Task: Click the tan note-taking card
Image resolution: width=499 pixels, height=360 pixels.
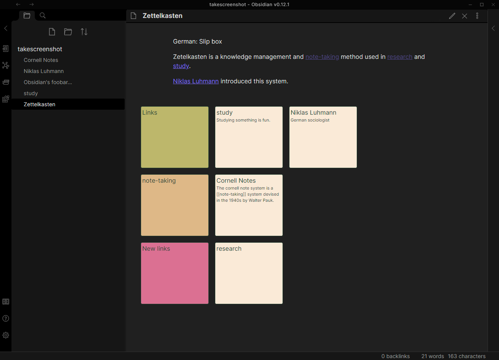Action: (x=175, y=205)
